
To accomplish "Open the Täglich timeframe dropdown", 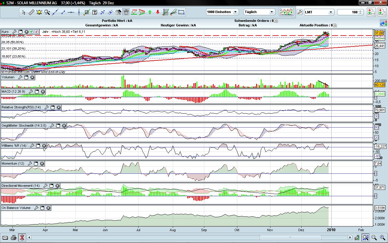I will coord(259,12).
